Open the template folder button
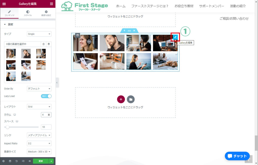Image resolution: width=258 pixels, height=165 pixels. click(131, 99)
